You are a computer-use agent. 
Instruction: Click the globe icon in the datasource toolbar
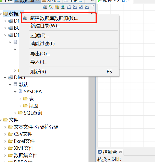pos(63,7)
